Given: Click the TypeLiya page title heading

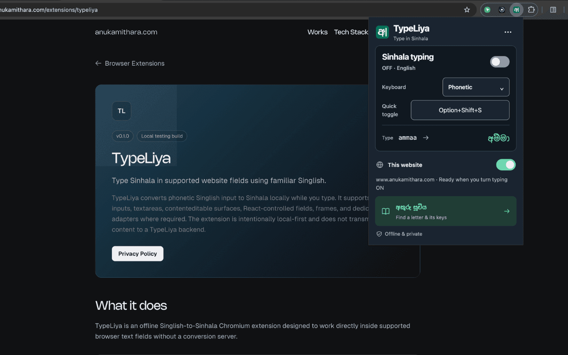Looking at the screenshot, I should click(x=141, y=158).
